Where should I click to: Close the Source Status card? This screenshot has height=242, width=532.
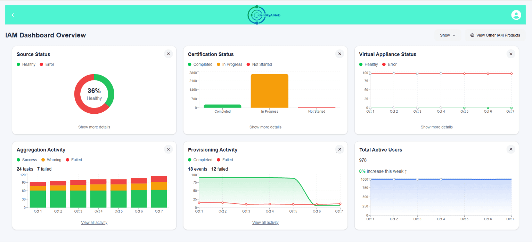point(168,54)
